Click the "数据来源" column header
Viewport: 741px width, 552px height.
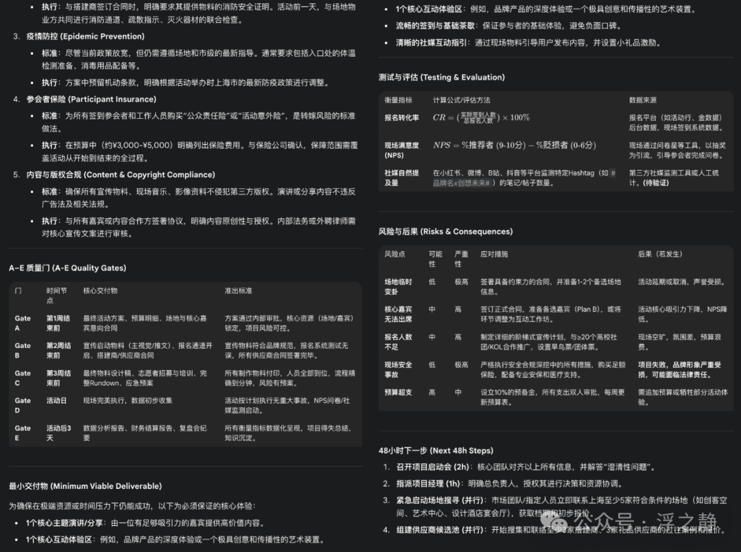coord(643,100)
